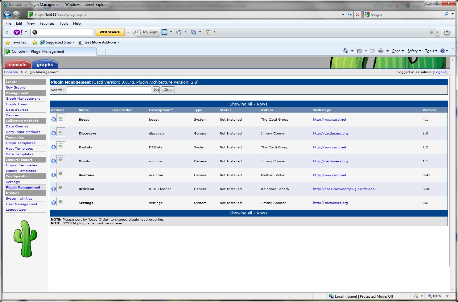Open the recent pages dropdown arrow
Screen dimensions: 458x302
pos(23,14)
